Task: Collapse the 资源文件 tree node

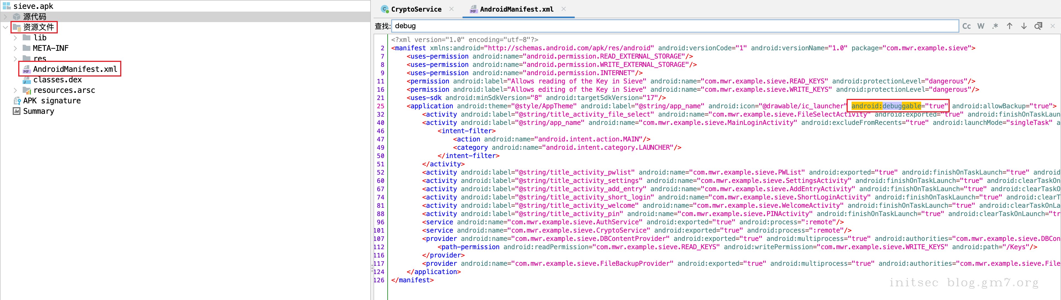Action: click(5, 27)
